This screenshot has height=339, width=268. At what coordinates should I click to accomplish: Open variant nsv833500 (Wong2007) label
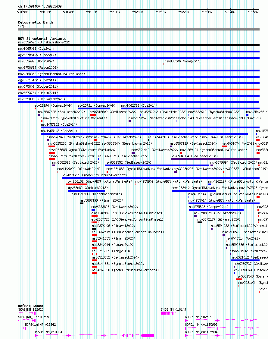(182, 61)
